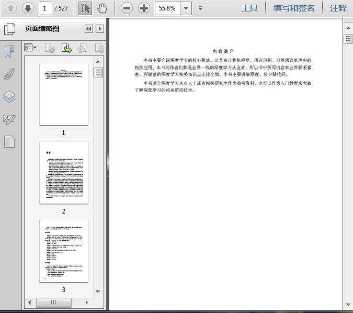Go to previous page arrow button
This screenshot has height=313, width=353.
10,8
